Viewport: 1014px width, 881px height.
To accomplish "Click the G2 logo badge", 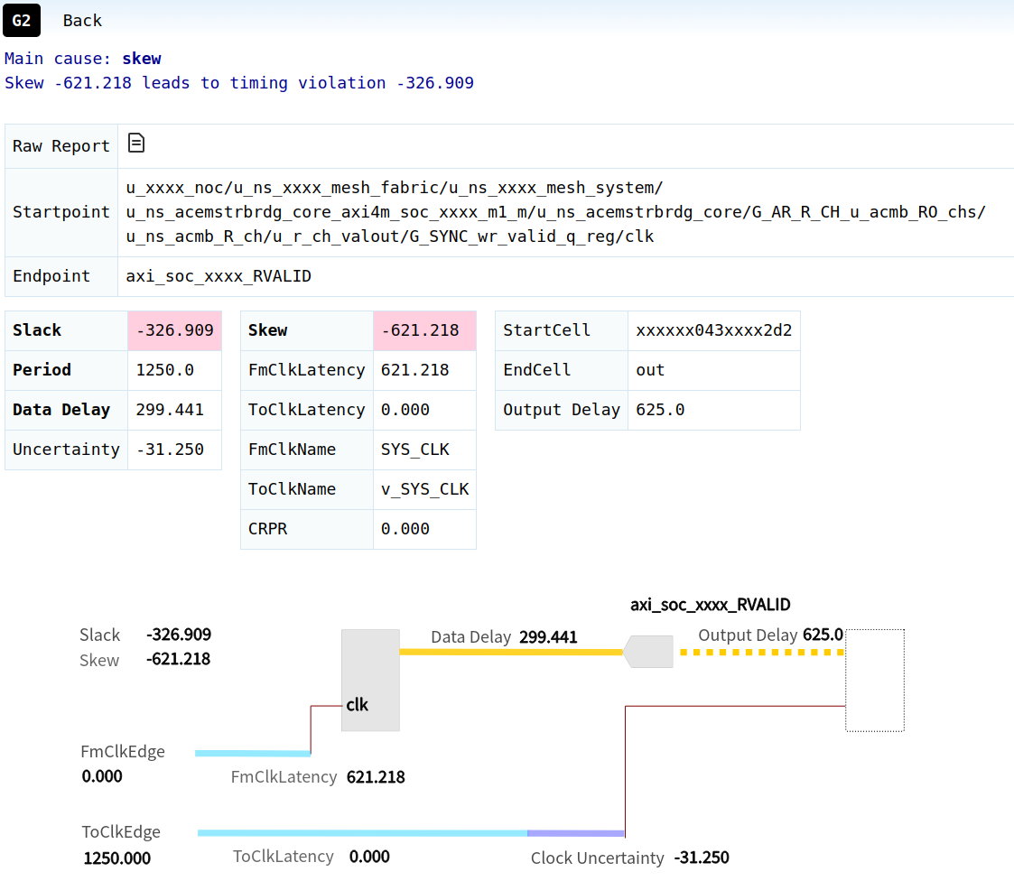I will [21, 20].
